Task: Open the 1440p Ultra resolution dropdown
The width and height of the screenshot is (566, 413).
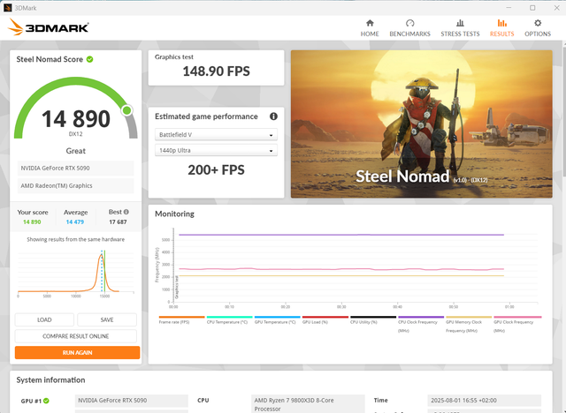Action: click(x=216, y=150)
